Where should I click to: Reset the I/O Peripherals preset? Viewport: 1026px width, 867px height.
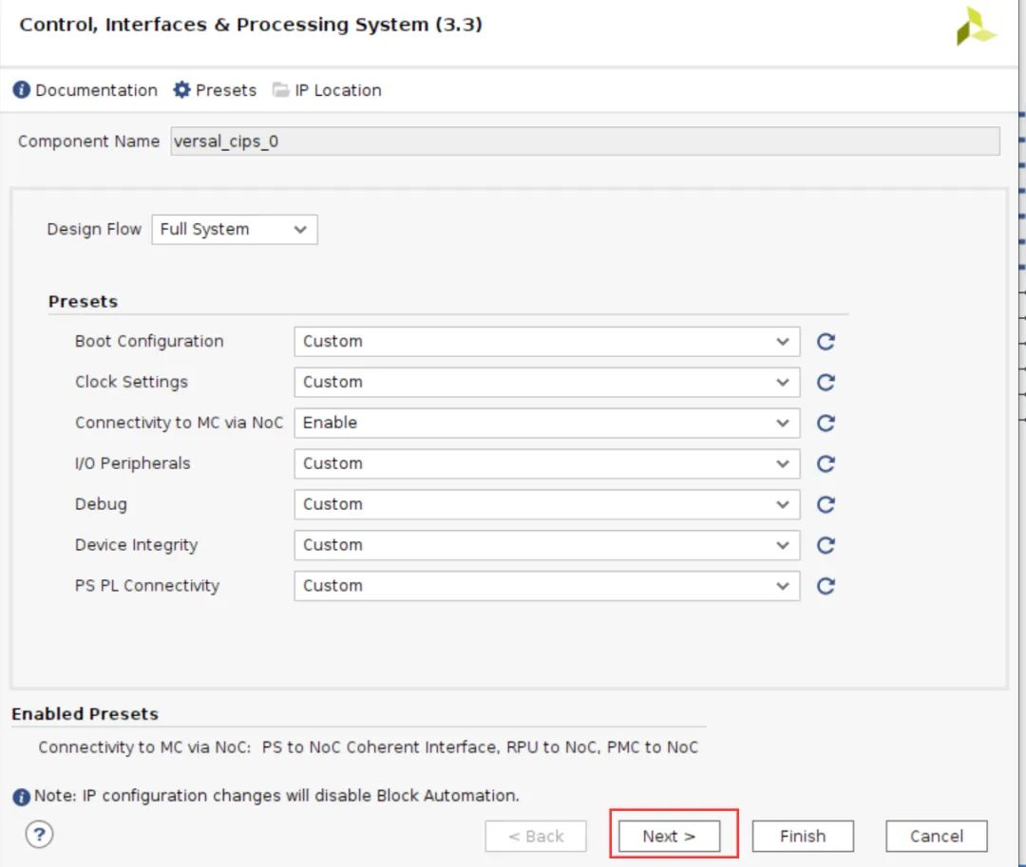pyautogui.click(x=826, y=464)
